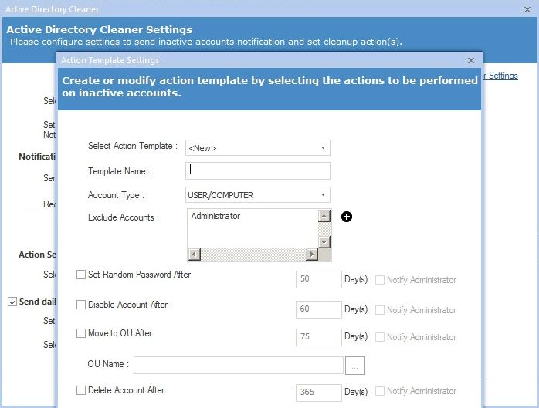Enable Set Random Password After checkbox
The image size is (539, 408).
[x=81, y=275]
